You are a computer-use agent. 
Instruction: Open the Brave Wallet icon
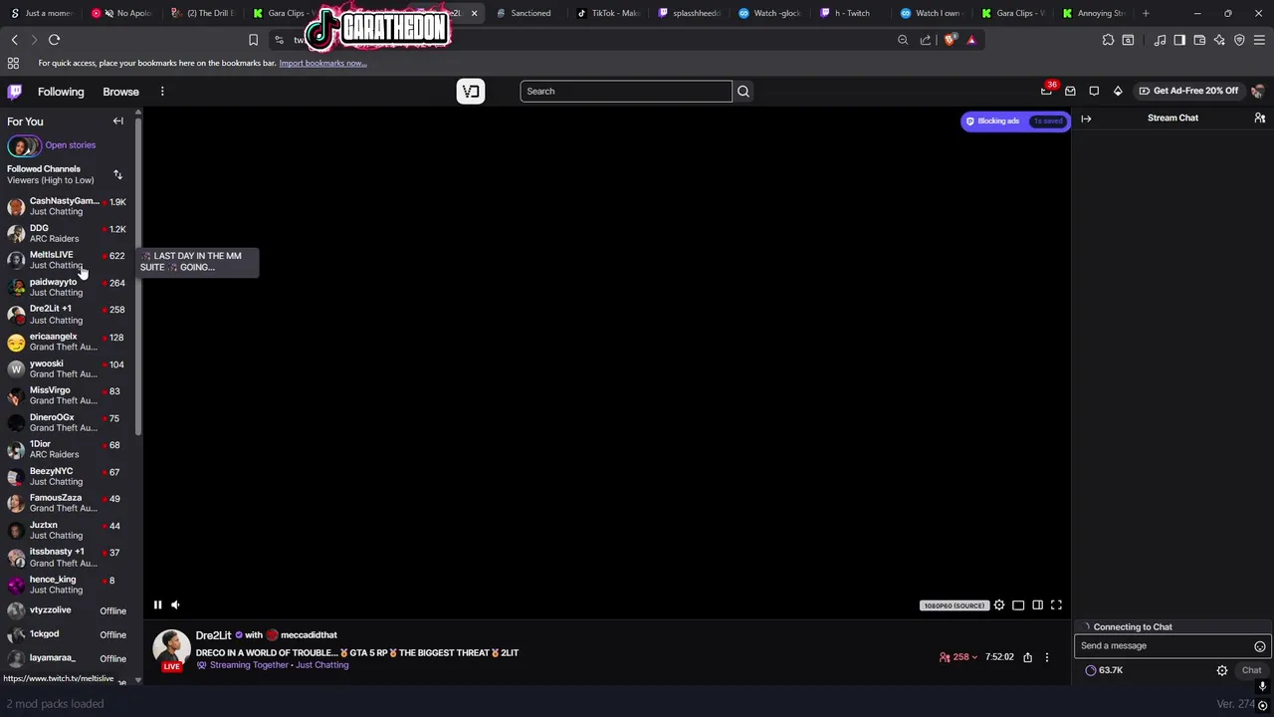[1199, 40]
